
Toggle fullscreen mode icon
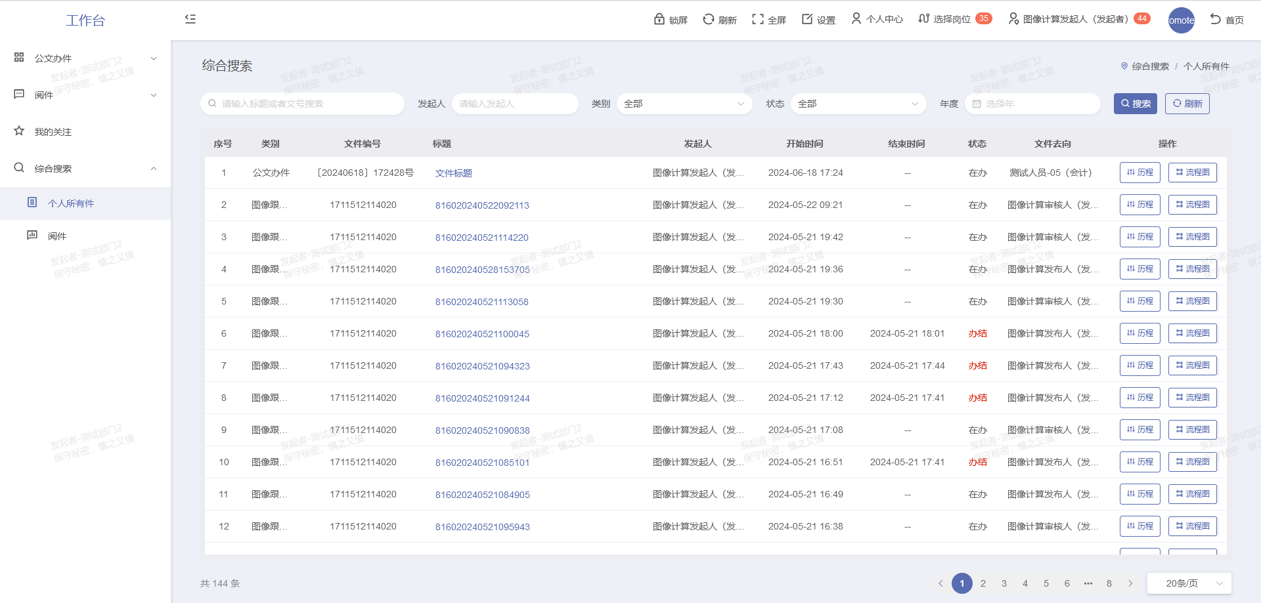757,19
